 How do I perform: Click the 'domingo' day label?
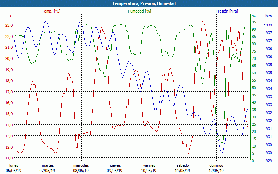(216, 166)
